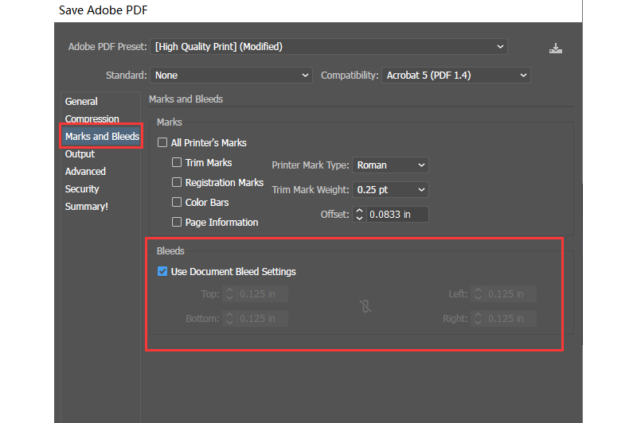Expand Printer Mark Type Roman dropdown
Image resolution: width=637 pixels, height=423 pixels.
pos(390,165)
